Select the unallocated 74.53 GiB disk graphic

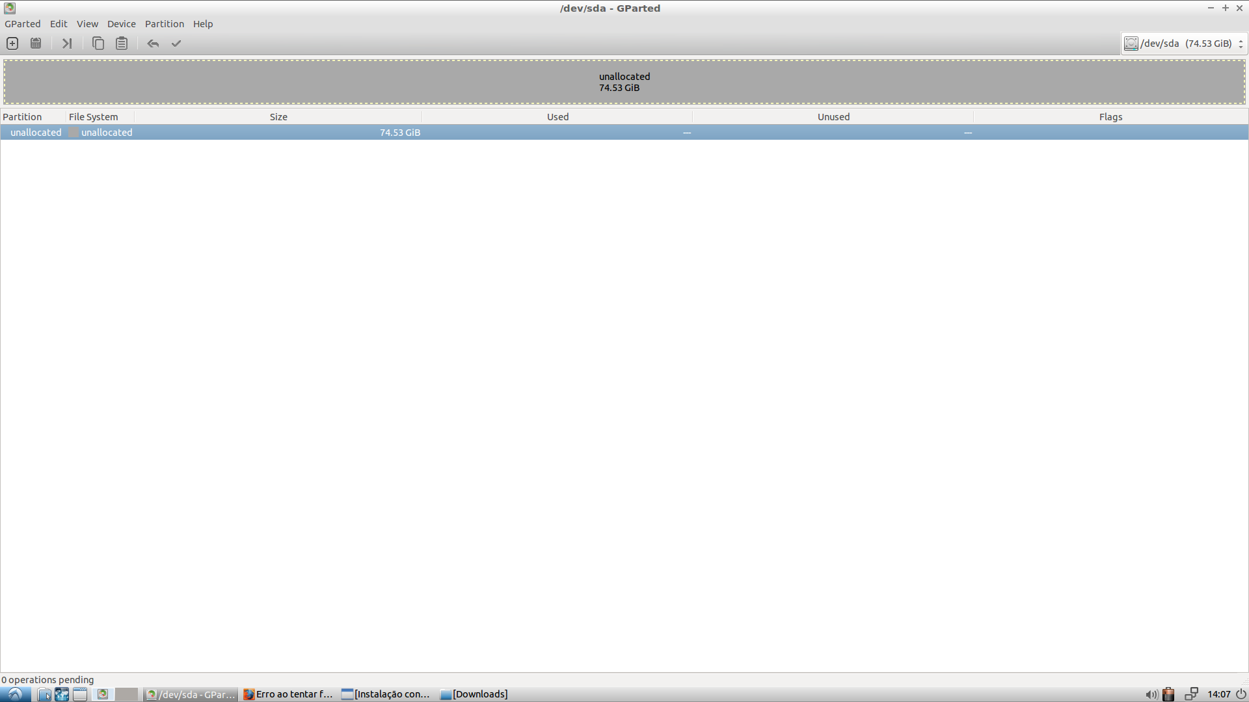[624, 82]
